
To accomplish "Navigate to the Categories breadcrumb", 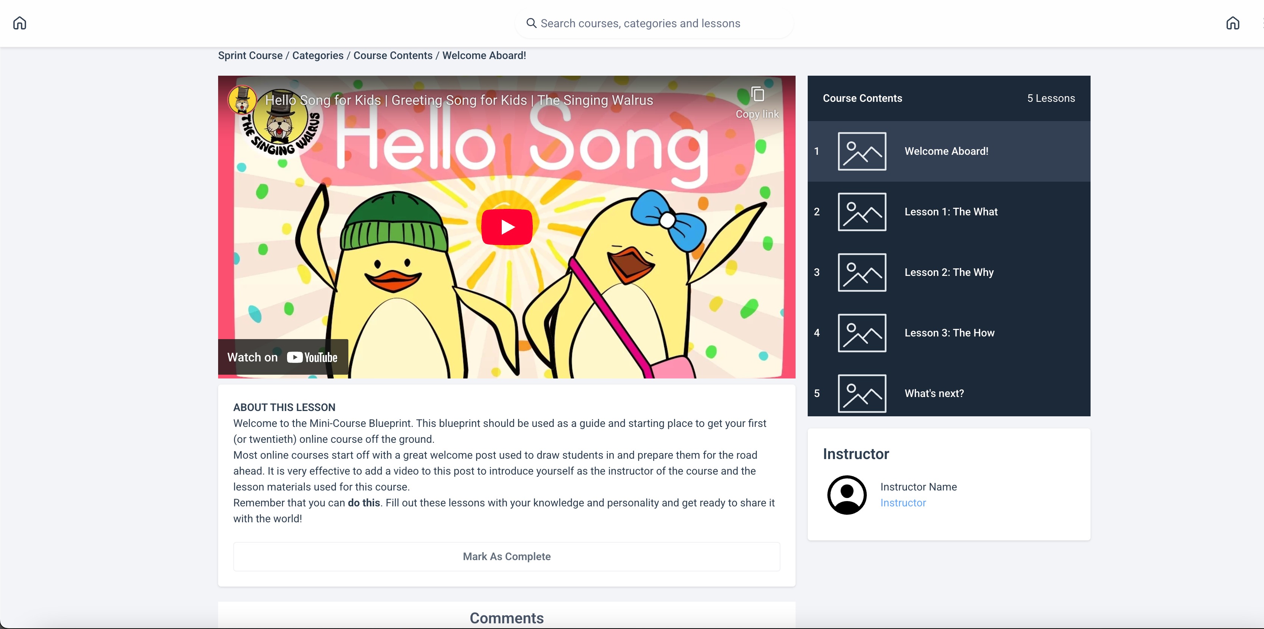I will point(317,55).
